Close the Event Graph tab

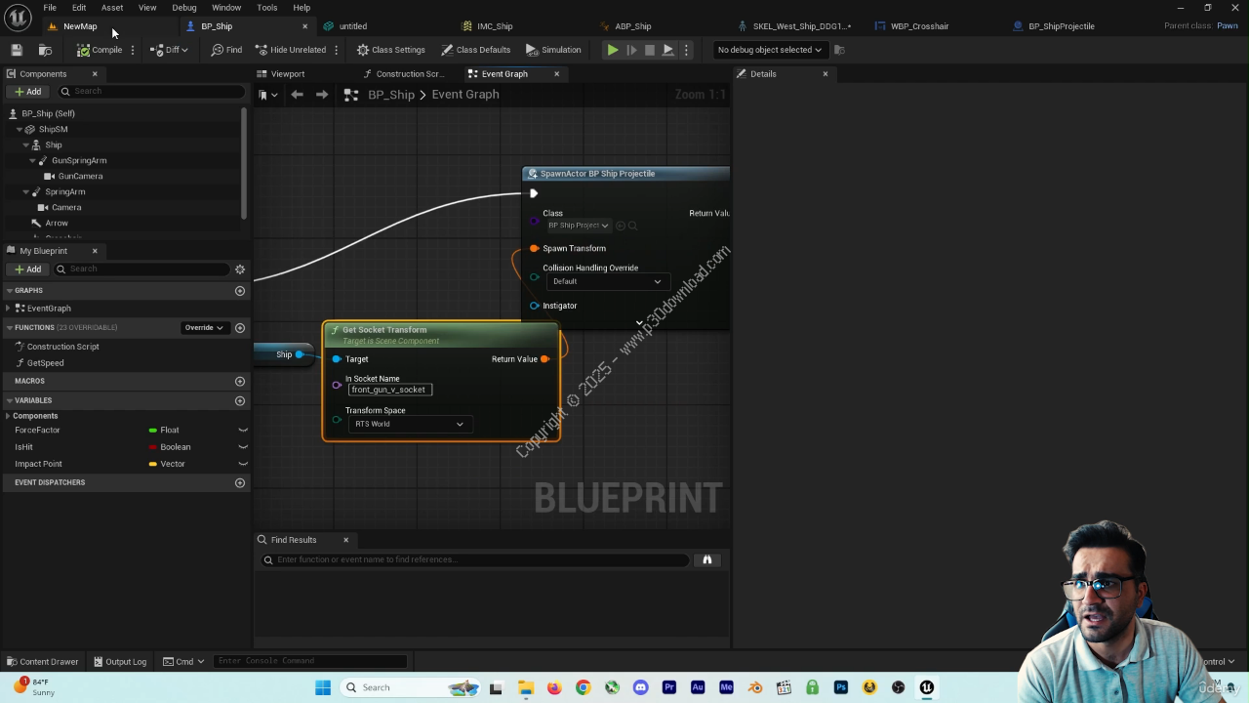click(x=557, y=74)
